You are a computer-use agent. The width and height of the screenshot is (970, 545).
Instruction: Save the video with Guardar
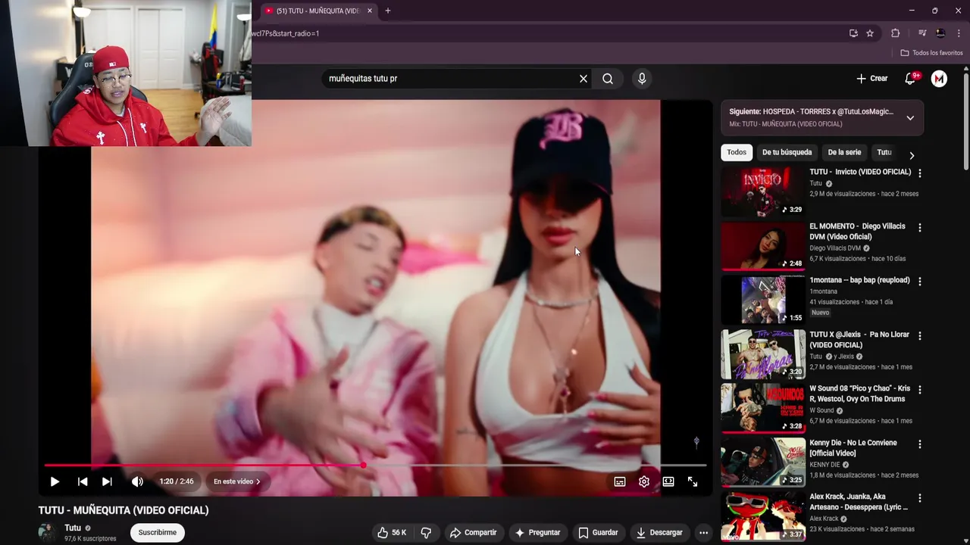point(598,533)
